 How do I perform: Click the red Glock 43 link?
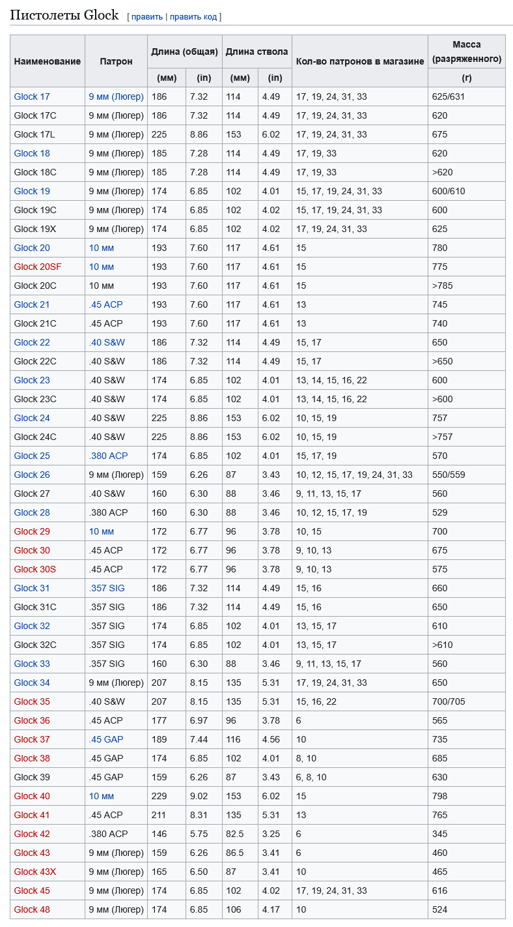pyautogui.click(x=32, y=853)
